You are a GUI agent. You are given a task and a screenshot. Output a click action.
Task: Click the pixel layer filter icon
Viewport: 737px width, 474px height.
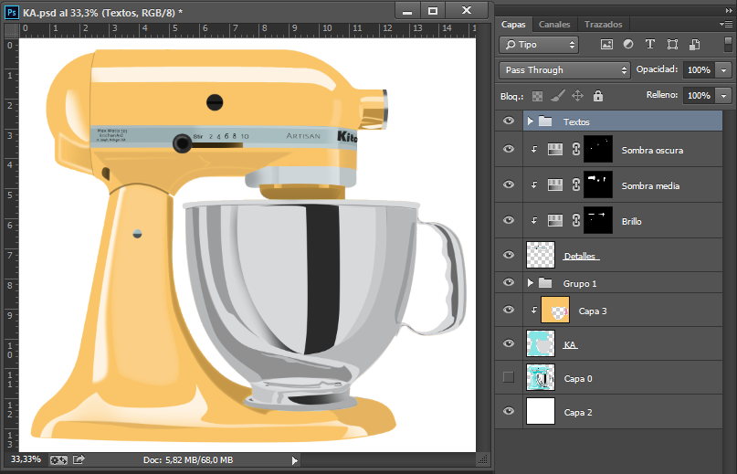click(x=606, y=44)
